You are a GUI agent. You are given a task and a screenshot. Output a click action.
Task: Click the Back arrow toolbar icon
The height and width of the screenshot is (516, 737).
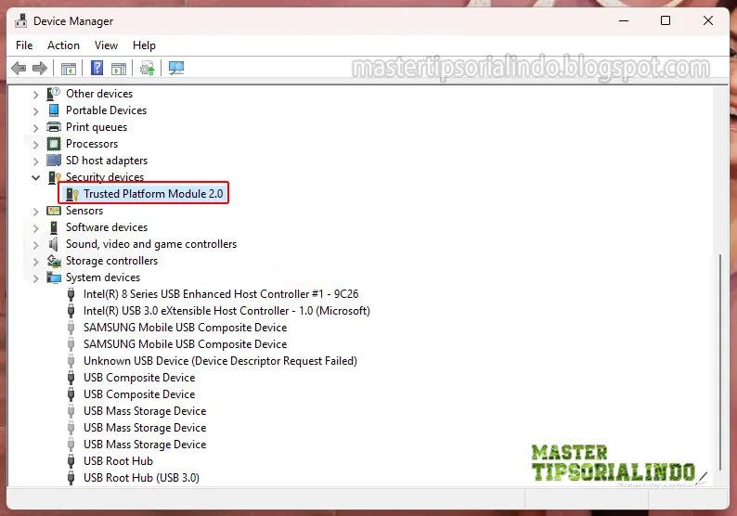[x=19, y=69]
